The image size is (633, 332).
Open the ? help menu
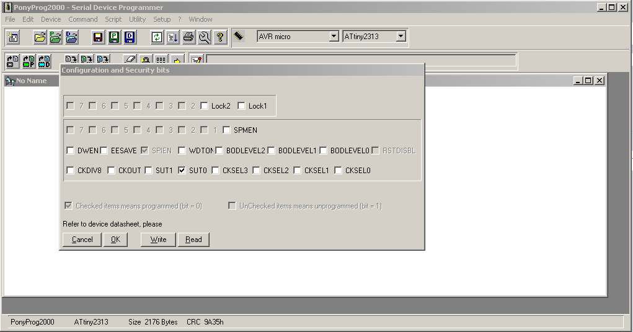tap(180, 19)
